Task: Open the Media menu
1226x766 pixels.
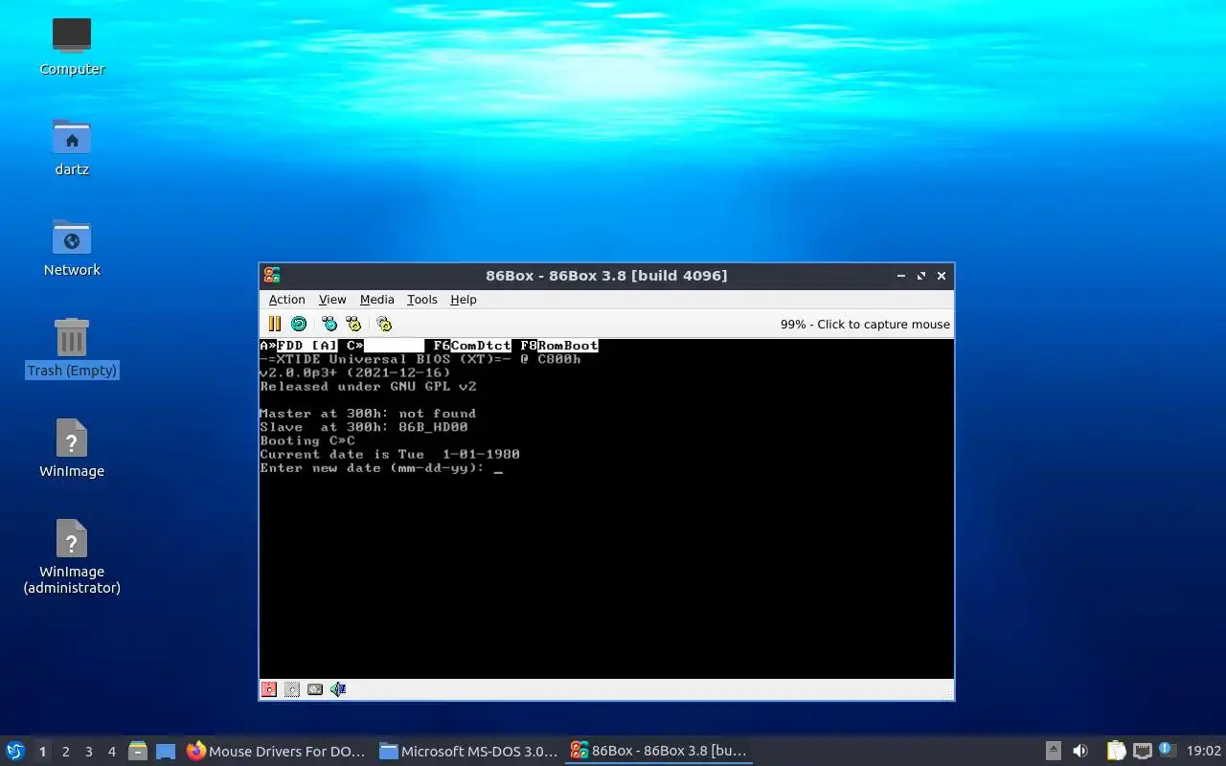Action: click(x=376, y=300)
